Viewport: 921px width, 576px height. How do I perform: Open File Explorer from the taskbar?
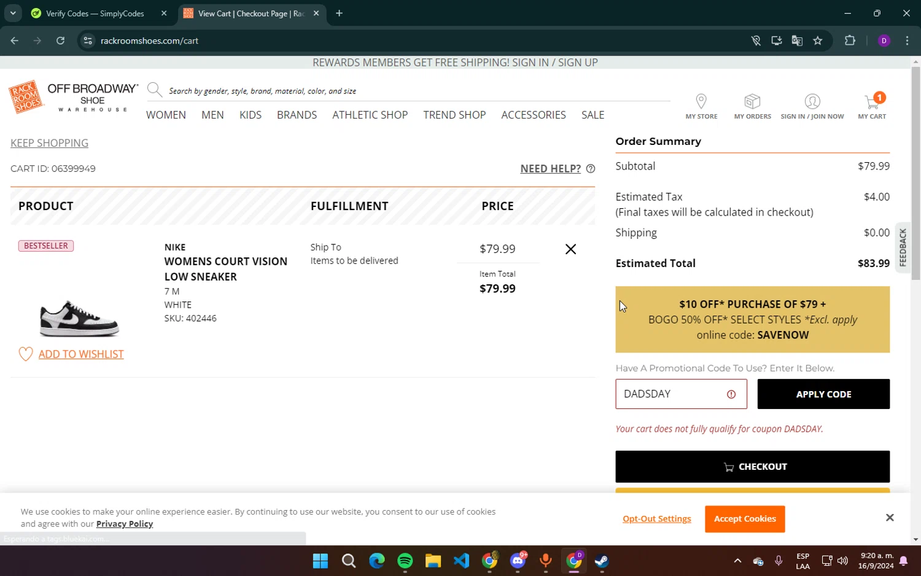coord(433,561)
